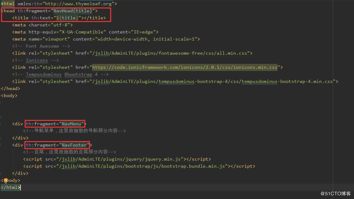Click the closing </head> tag
The image size is (354, 199).
[x=11, y=88]
